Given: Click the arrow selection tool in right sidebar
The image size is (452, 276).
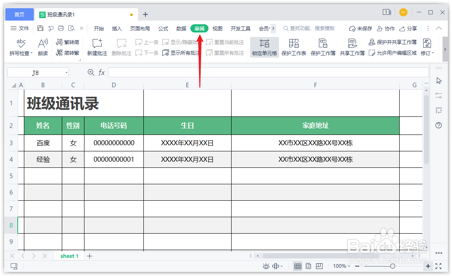Looking at the screenshot, I should click(439, 81).
